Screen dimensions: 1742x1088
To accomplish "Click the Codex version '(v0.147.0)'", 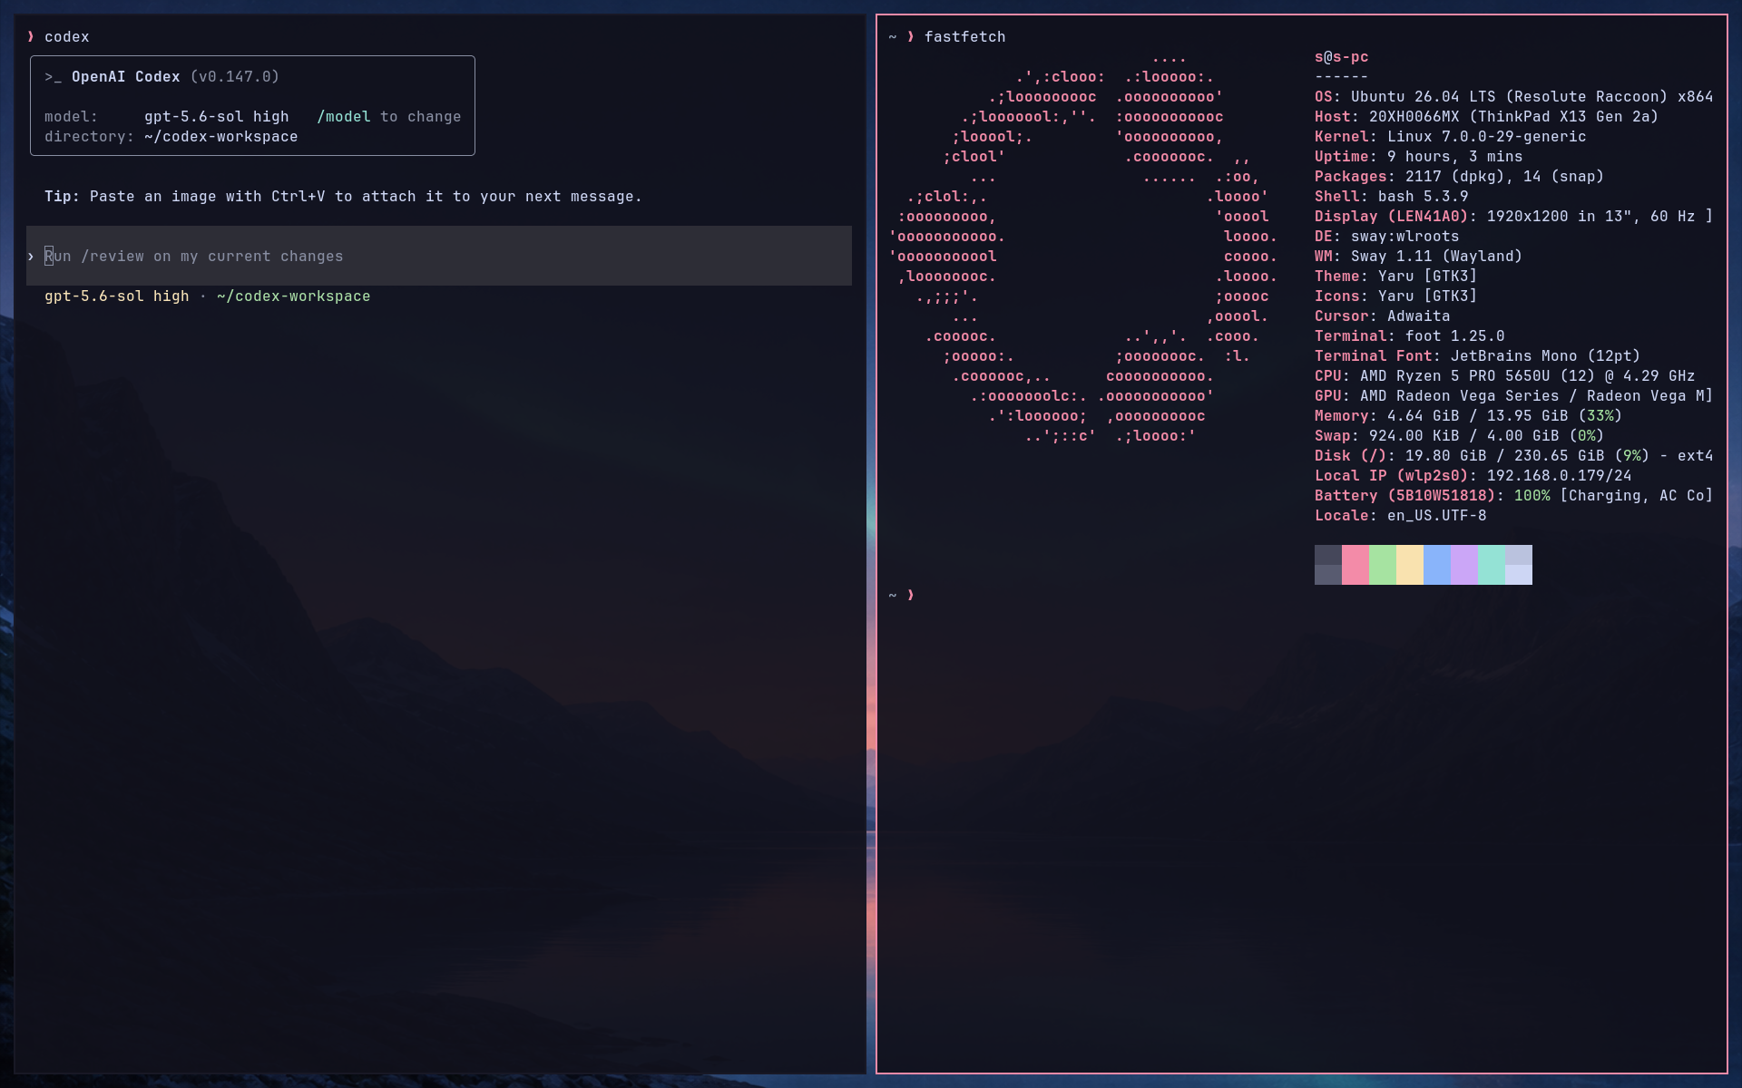I will (x=235, y=77).
